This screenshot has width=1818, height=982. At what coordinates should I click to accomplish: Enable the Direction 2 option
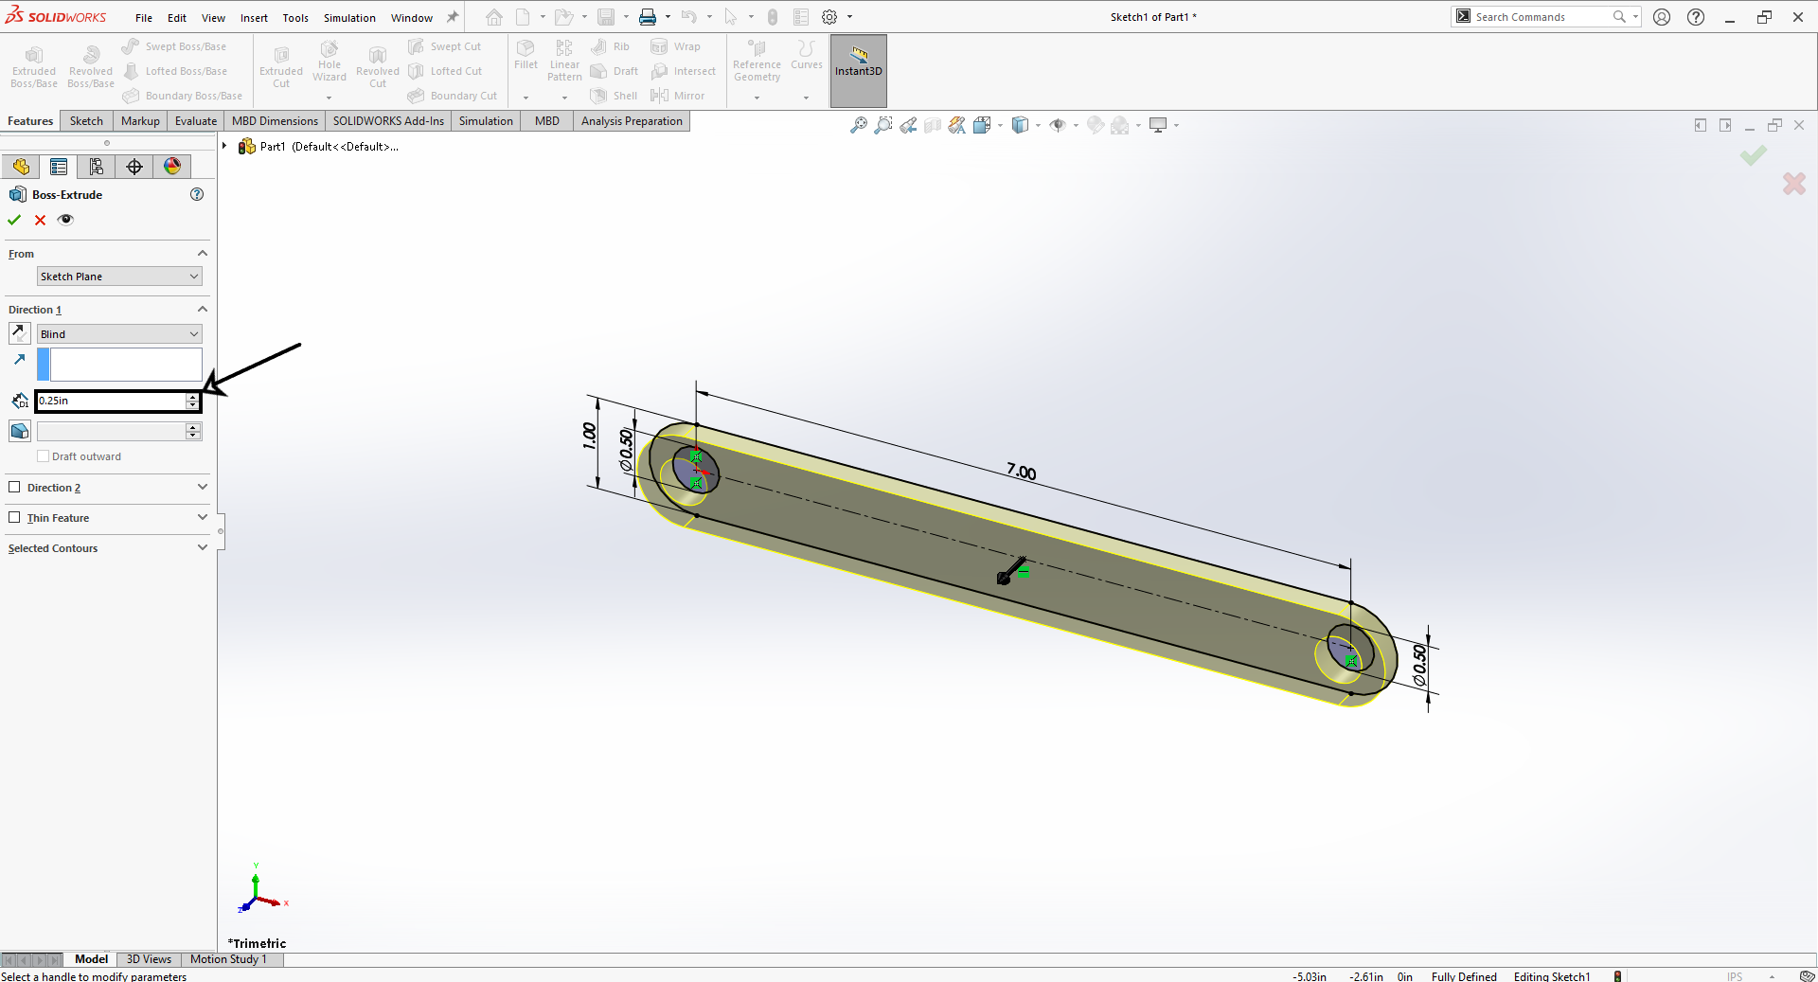coord(15,487)
